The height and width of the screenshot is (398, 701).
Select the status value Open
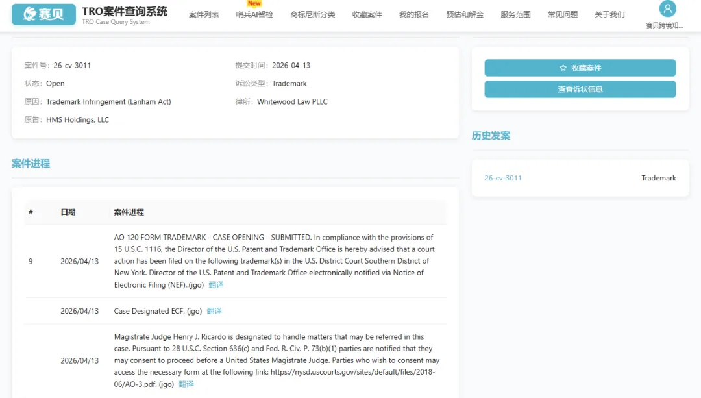55,84
